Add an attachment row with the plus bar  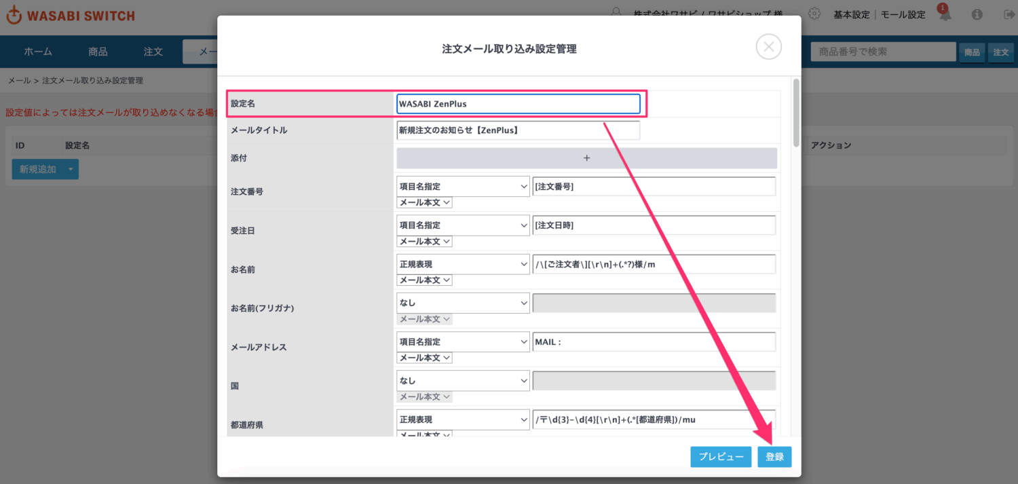[586, 158]
